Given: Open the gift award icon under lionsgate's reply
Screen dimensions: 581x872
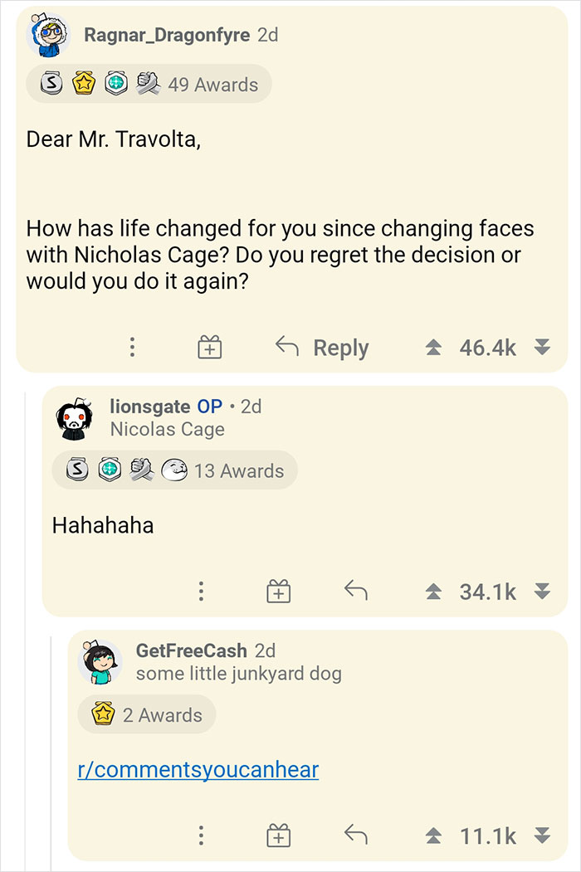Looking at the screenshot, I should (x=278, y=591).
